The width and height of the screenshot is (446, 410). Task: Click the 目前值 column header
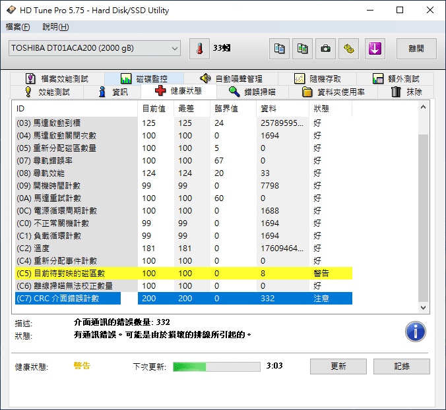156,109
